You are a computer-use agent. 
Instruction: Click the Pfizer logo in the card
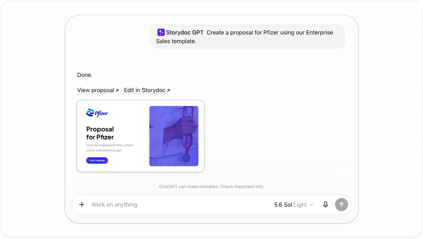point(97,113)
